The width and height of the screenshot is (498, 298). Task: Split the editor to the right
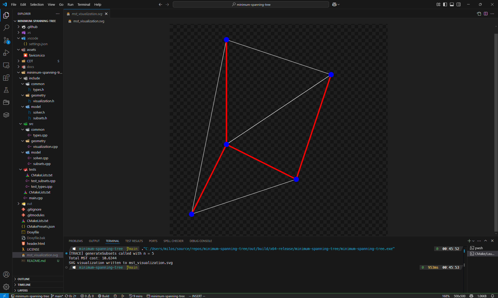click(486, 14)
